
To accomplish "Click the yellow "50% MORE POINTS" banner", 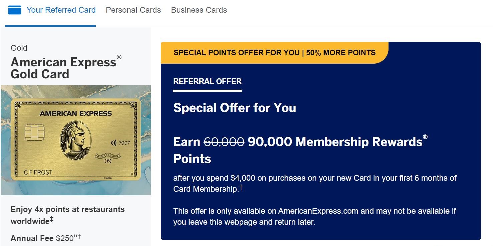I will tap(274, 52).
